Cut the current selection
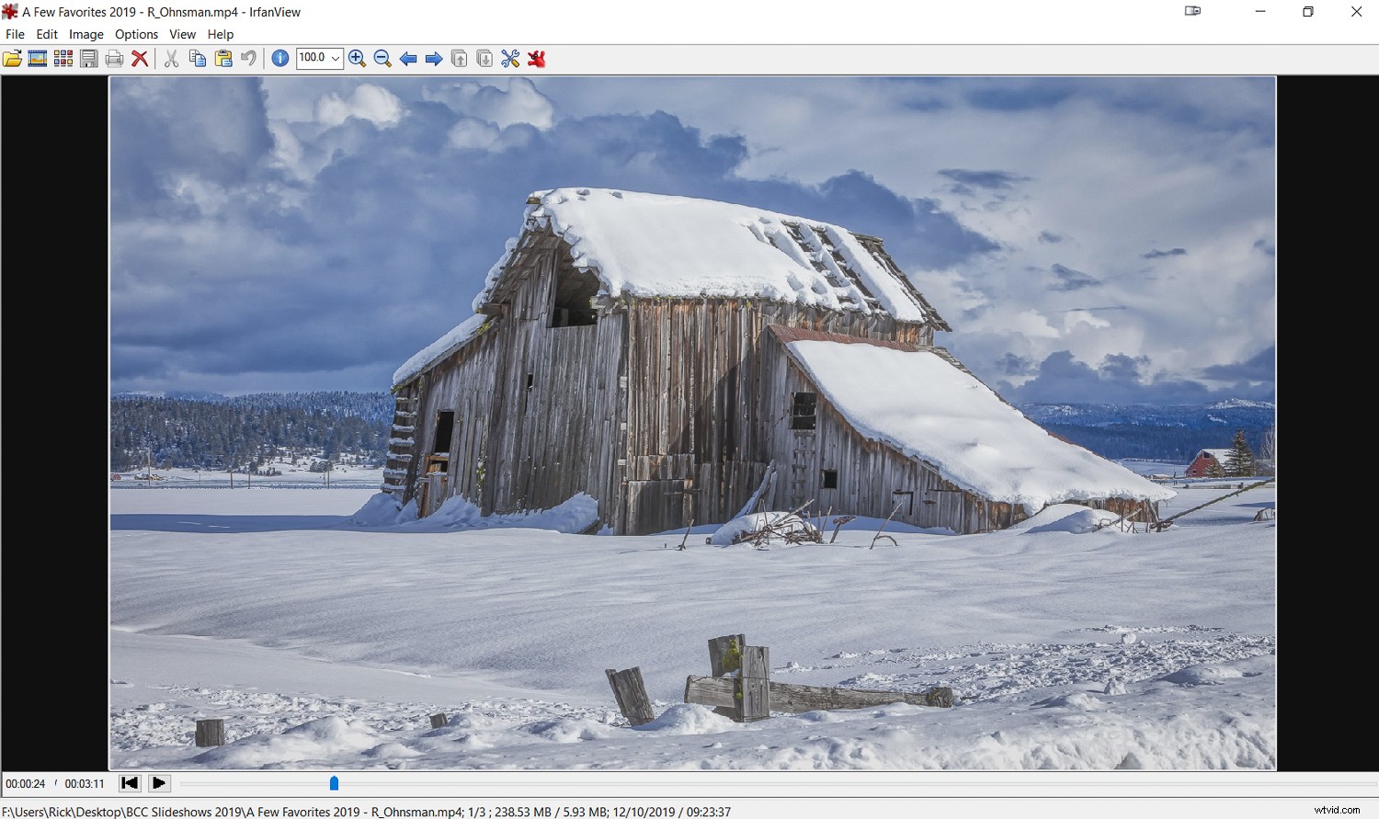Image resolution: width=1379 pixels, height=819 pixels. pos(171,58)
